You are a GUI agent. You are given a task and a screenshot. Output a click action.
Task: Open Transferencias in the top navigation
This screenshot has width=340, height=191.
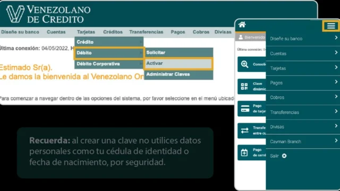(146, 32)
